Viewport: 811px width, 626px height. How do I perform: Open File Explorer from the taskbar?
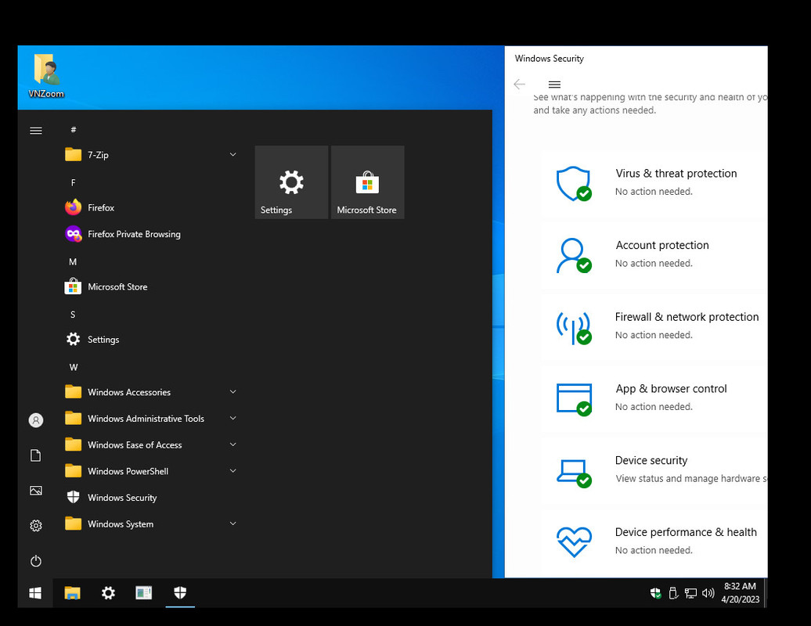click(72, 593)
